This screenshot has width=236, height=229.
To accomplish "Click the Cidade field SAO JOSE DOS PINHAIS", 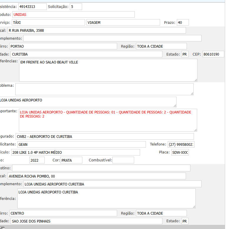I will [87, 221].
